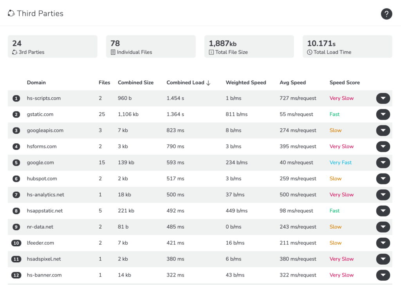Sort by the Domain column header

36,82
